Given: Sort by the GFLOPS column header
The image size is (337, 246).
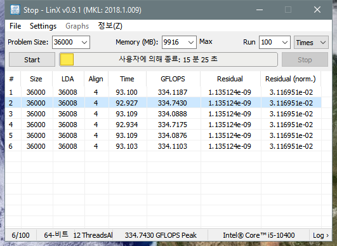Looking at the screenshot, I should click(173, 79).
